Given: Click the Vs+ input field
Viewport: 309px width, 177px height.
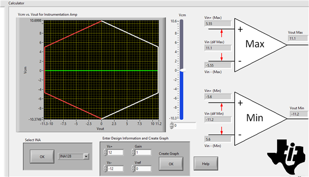Looking at the screenshot, I should click(116, 152).
